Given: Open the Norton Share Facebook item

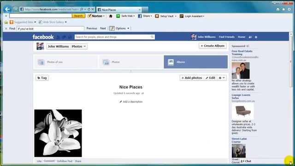Looking at the screenshot, I should click(x=145, y=16).
